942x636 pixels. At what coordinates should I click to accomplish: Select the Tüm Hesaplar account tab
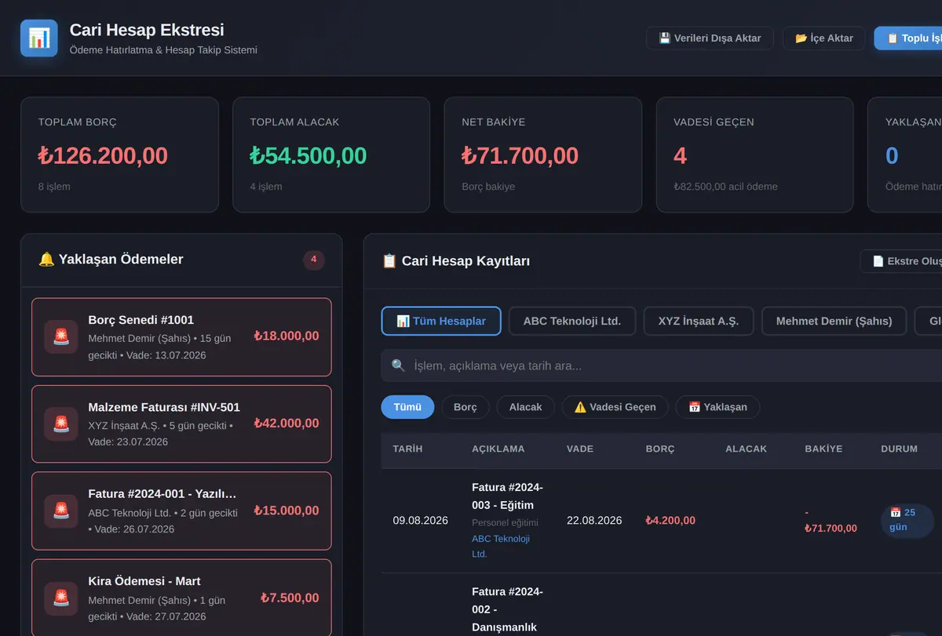tap(441, 321)
